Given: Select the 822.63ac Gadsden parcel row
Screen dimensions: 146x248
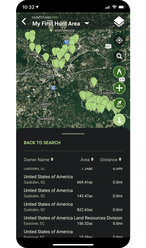Looking at the screenshot, I should click(x=73, y=207).
